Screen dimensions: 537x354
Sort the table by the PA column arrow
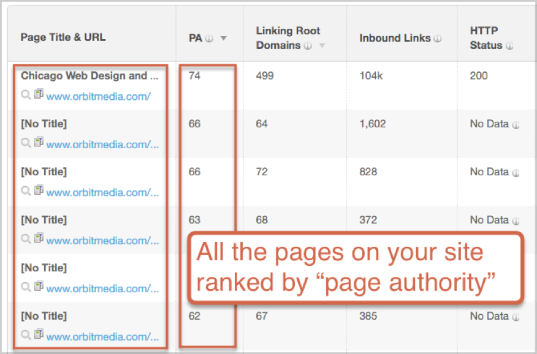point(224,38)
